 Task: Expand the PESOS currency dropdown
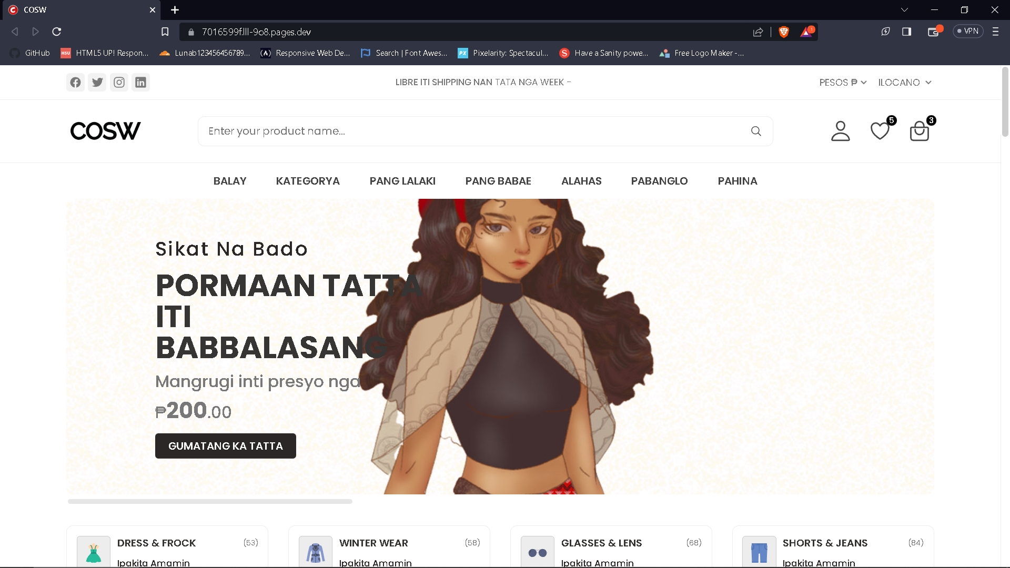843,83
